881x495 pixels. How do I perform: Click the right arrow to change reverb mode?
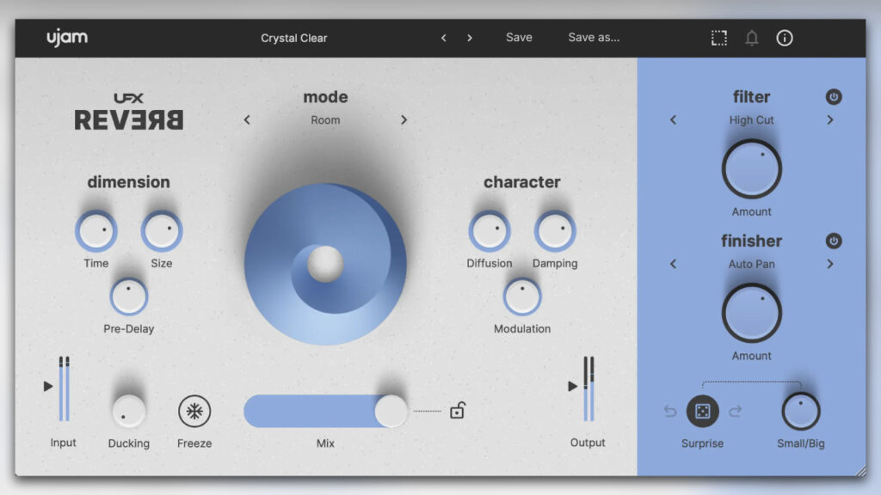pyautogui.click(x=404, y=119)
